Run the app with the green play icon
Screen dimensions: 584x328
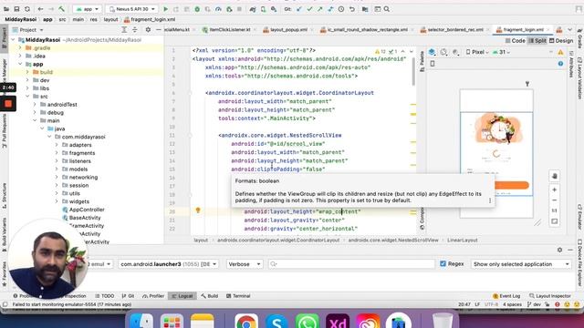(x=166, y=9)
